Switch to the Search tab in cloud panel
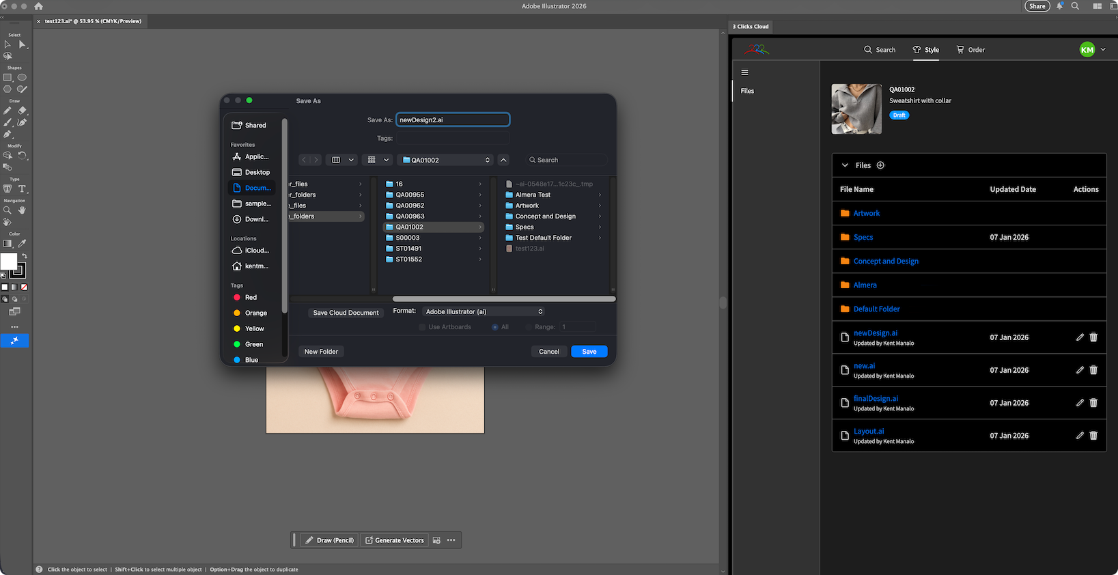The image size is (1118, 575). [880, 50]
